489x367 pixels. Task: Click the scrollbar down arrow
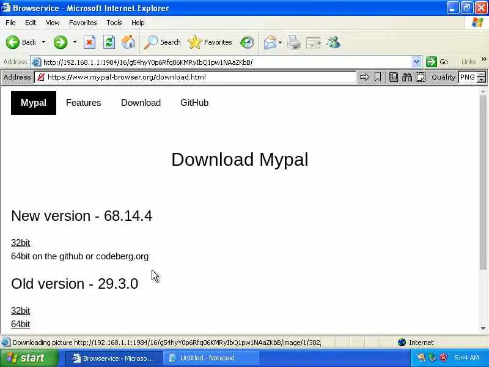483,328
